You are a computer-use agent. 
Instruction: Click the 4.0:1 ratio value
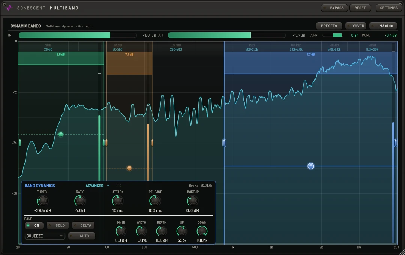pos(80,210)
